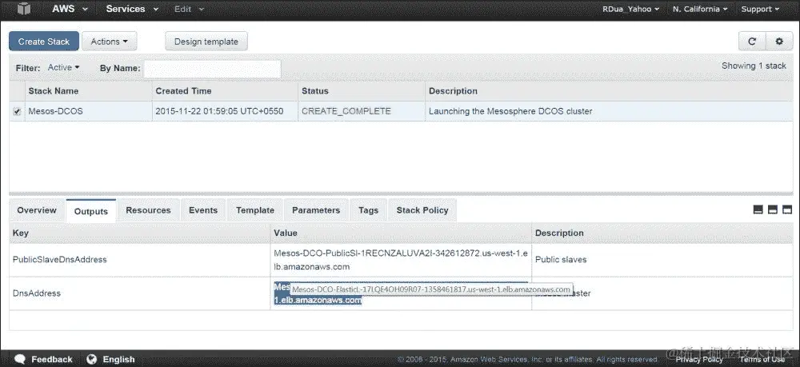The image size is (800, 367).
Task: Click the PublicSlaveDnsAddress key
Action: 60,259
